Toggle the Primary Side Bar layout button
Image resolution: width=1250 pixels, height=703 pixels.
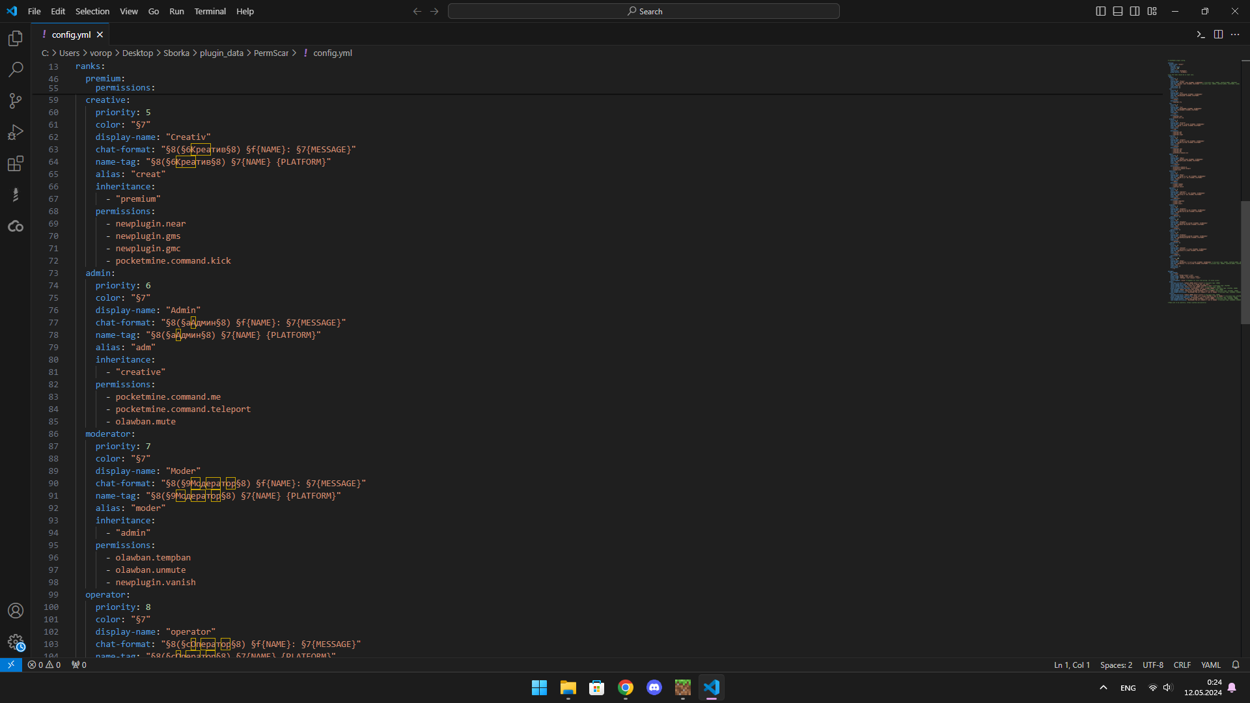1101,11
